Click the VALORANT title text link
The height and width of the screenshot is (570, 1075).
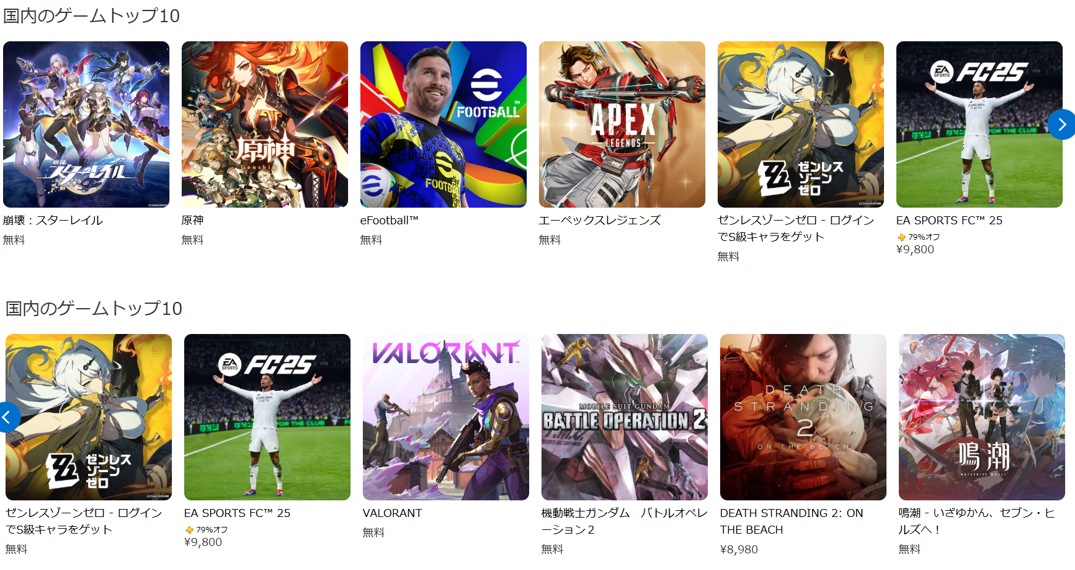click(x=392, y=513)
